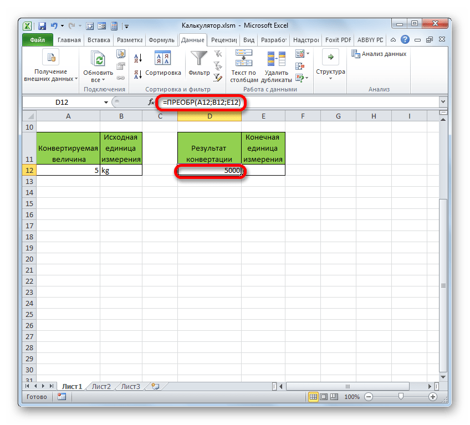Click the Текст по столбцам icon
This screenshot has width=470, height=425.
click(x=244, y=58)
